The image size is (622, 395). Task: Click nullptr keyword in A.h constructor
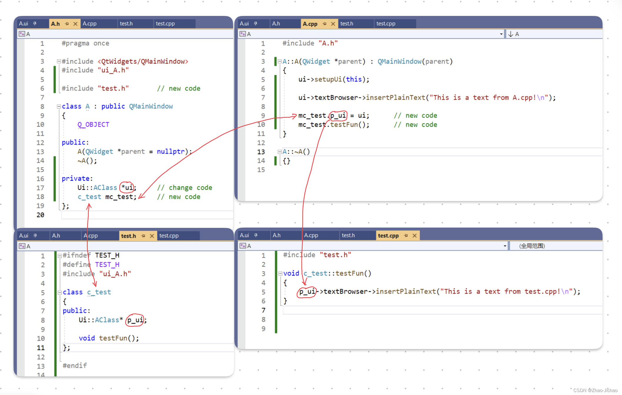(x=170, y=152)
